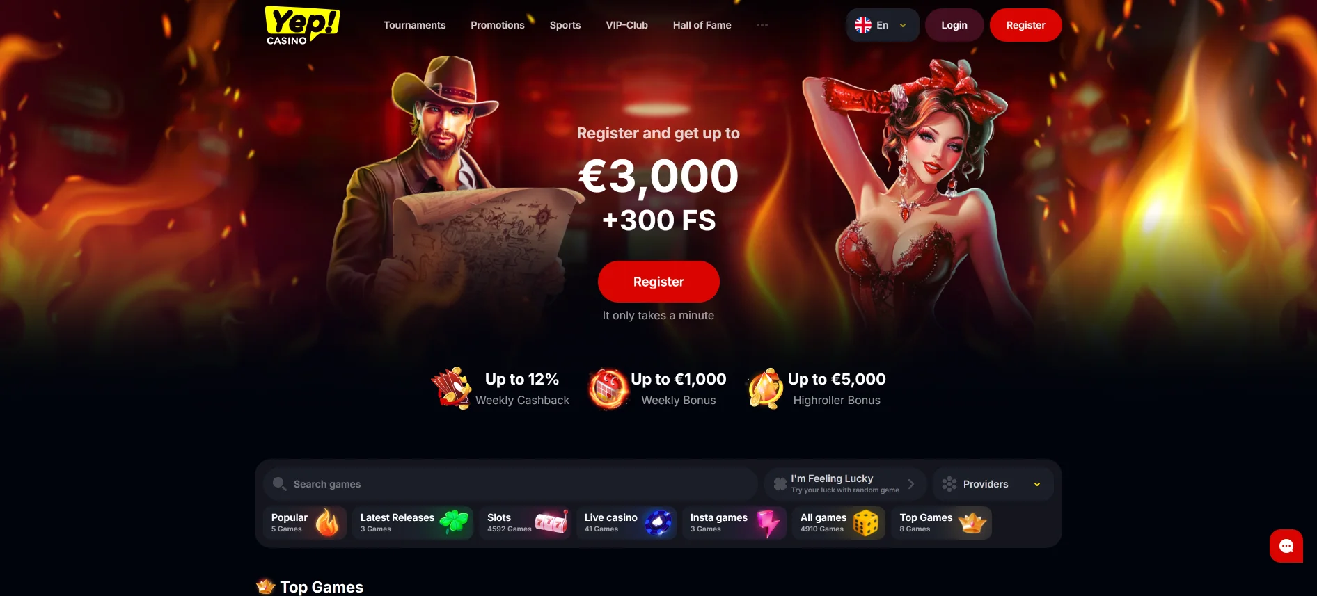Go to the Promotions page
1317x596 pixels.
click(498, 25)
